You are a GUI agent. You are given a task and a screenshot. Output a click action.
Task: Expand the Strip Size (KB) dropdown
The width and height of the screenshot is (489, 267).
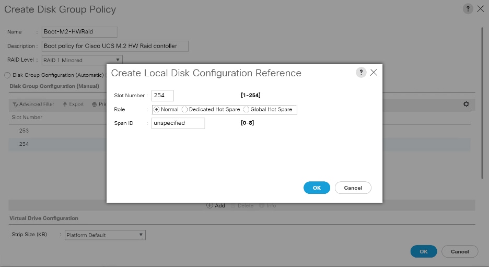click(x=104, y=235)
